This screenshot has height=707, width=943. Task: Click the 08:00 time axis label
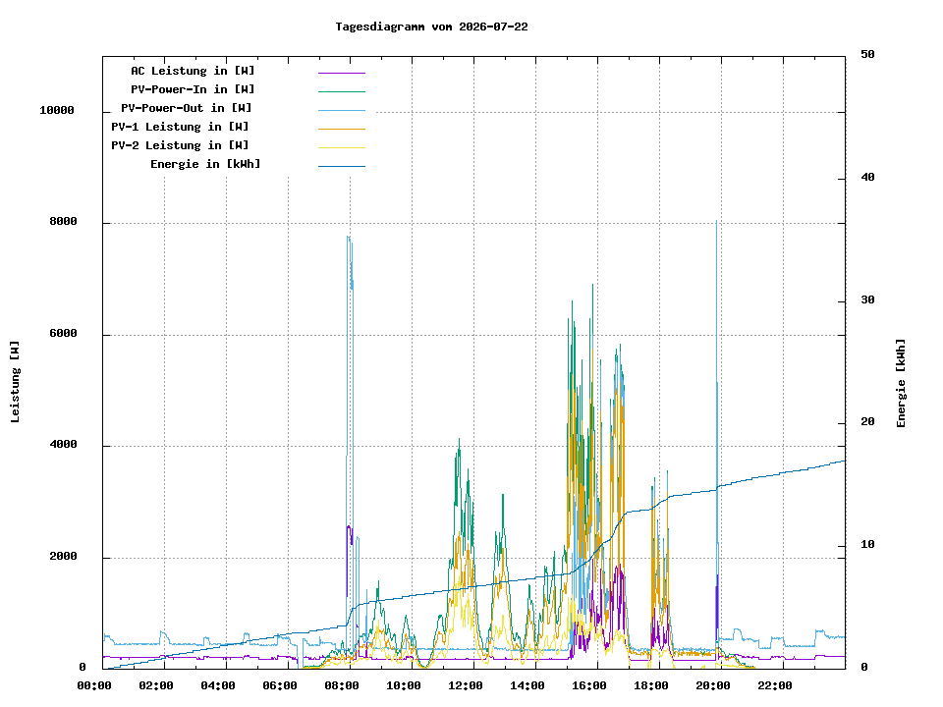click(342, 685)
